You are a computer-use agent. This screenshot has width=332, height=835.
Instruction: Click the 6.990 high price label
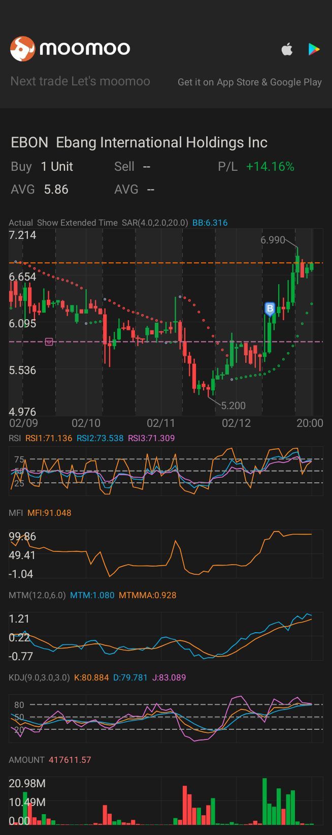pyautogui.click(x=273, y=240)
